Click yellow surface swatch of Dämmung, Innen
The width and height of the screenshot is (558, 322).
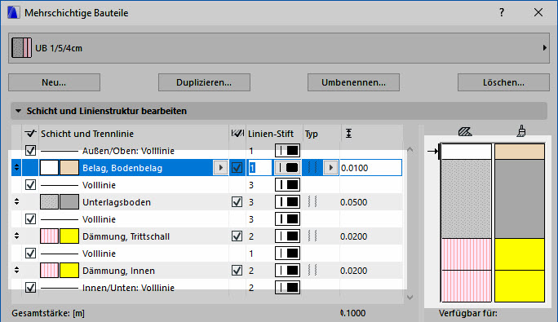point(69,270)
